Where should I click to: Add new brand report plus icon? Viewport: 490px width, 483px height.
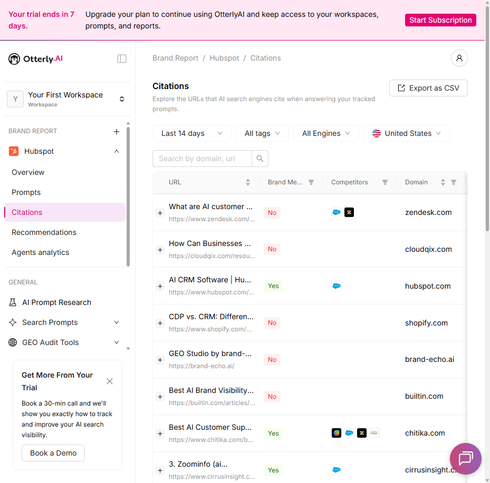116,131
